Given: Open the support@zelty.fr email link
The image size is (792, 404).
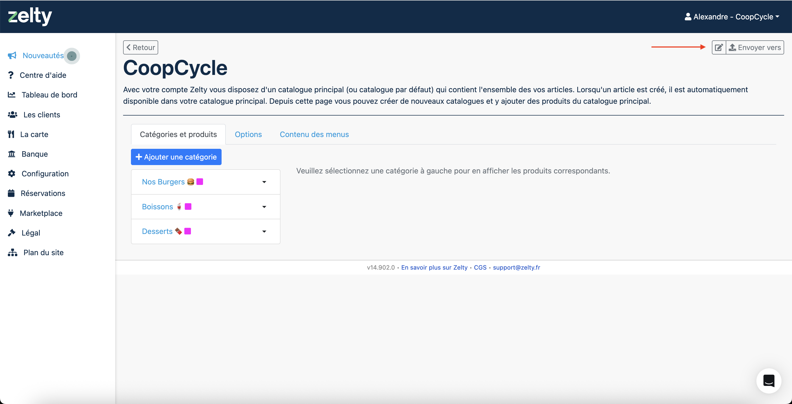Looking at the screenshot, I should click(516, 267).
